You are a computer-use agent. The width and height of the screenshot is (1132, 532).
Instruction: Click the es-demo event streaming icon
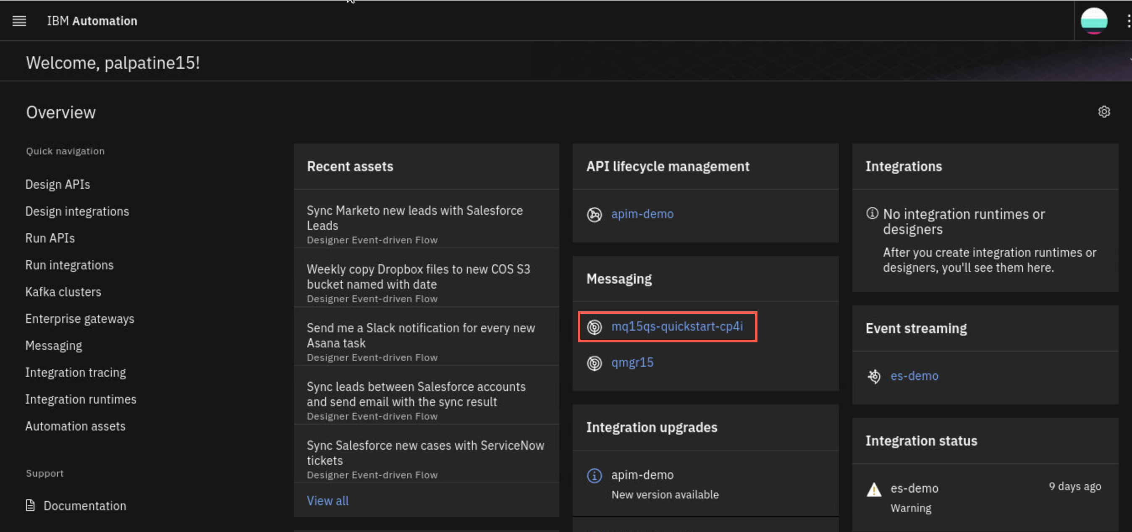(x=874, y=376)
